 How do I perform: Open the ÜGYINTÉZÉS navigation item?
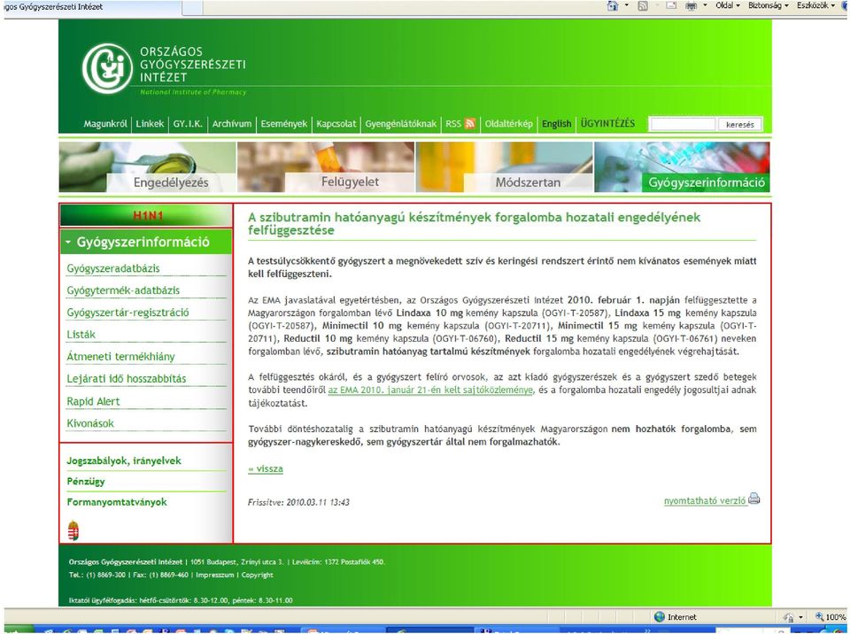[x=607, y=123]
